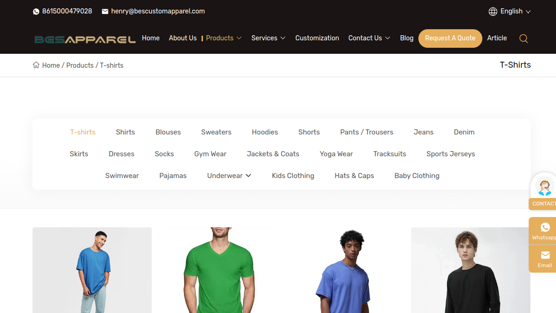Open blue oversized t-shirt product image
This screenshot has width=556, height=313.
92,270
